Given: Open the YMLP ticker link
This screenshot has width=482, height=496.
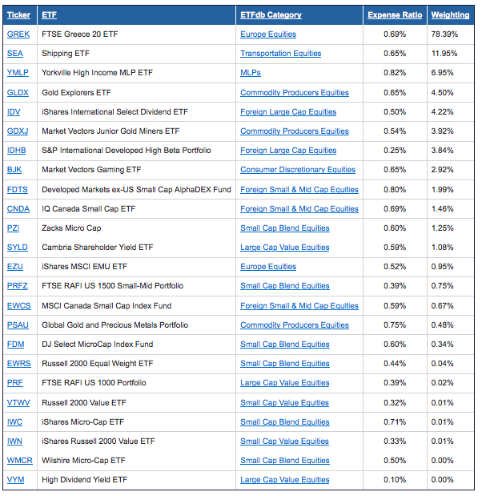Looking at the screenshot, I should [18, 73].
